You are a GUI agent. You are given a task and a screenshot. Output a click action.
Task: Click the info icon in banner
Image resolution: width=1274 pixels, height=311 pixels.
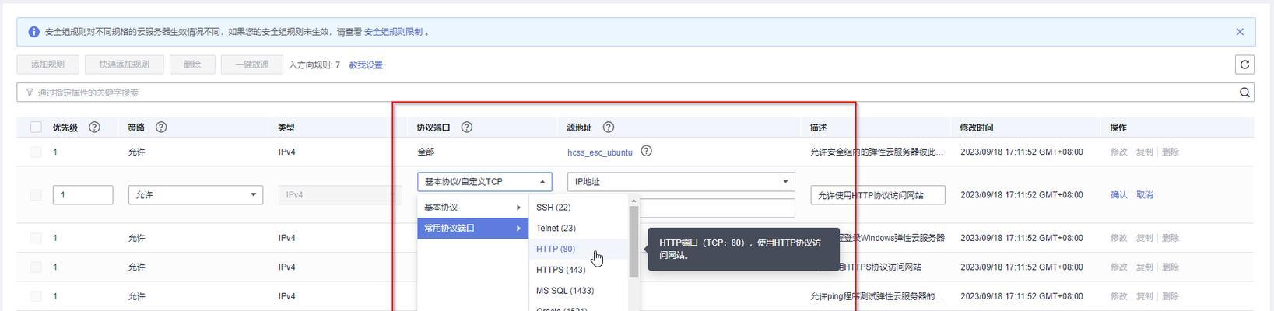[33, 32]
